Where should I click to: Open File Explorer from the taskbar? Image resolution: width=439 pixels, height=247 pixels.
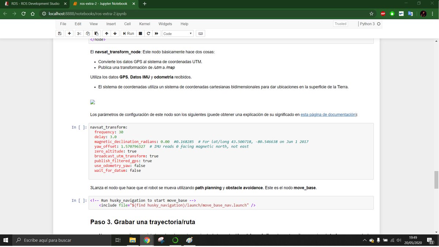[132, 240]
